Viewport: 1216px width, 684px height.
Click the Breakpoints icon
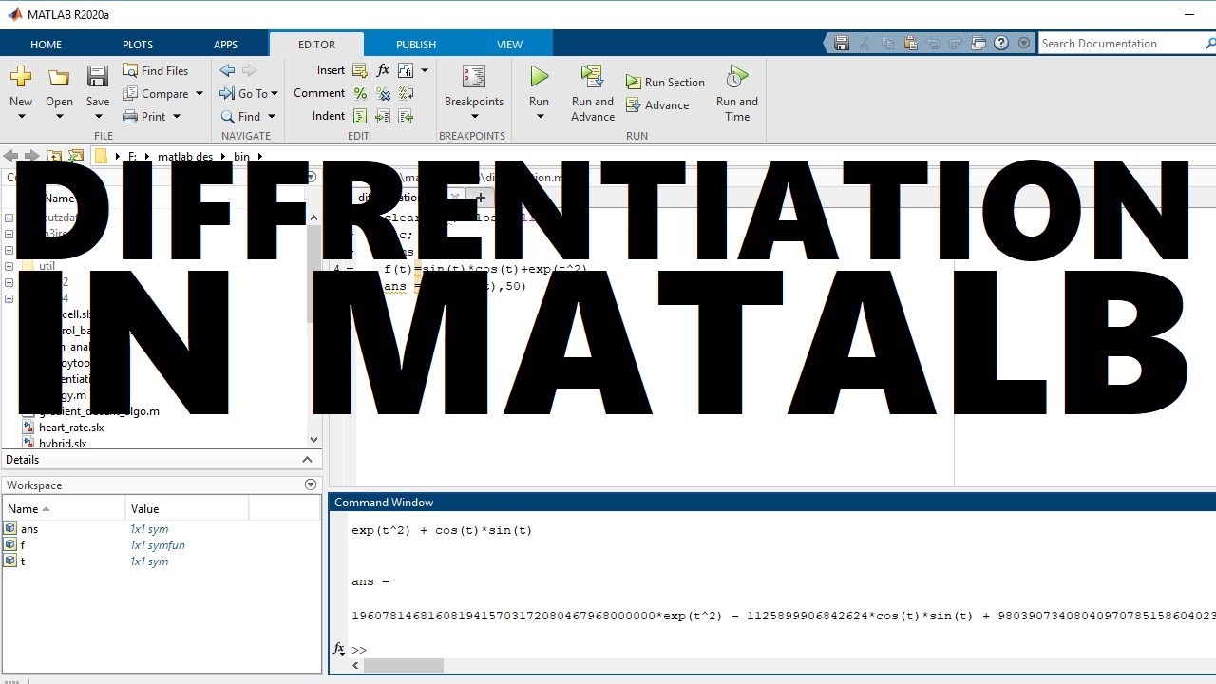coord(473,77)
